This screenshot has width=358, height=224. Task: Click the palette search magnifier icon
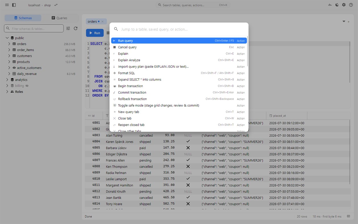pos(116,29)
